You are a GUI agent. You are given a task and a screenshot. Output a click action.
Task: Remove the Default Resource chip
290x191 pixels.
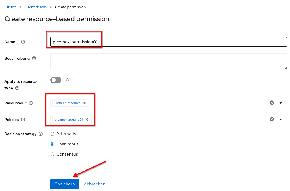tap(85, 103)
